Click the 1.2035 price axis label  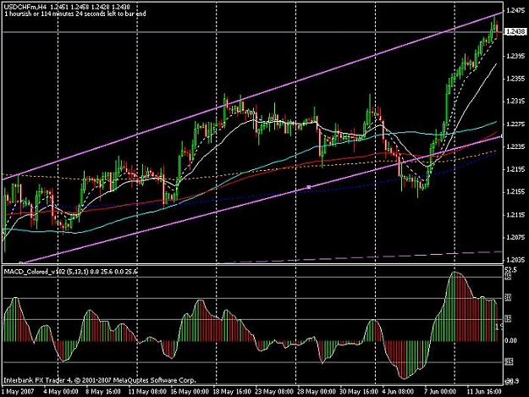pos(515,260)
